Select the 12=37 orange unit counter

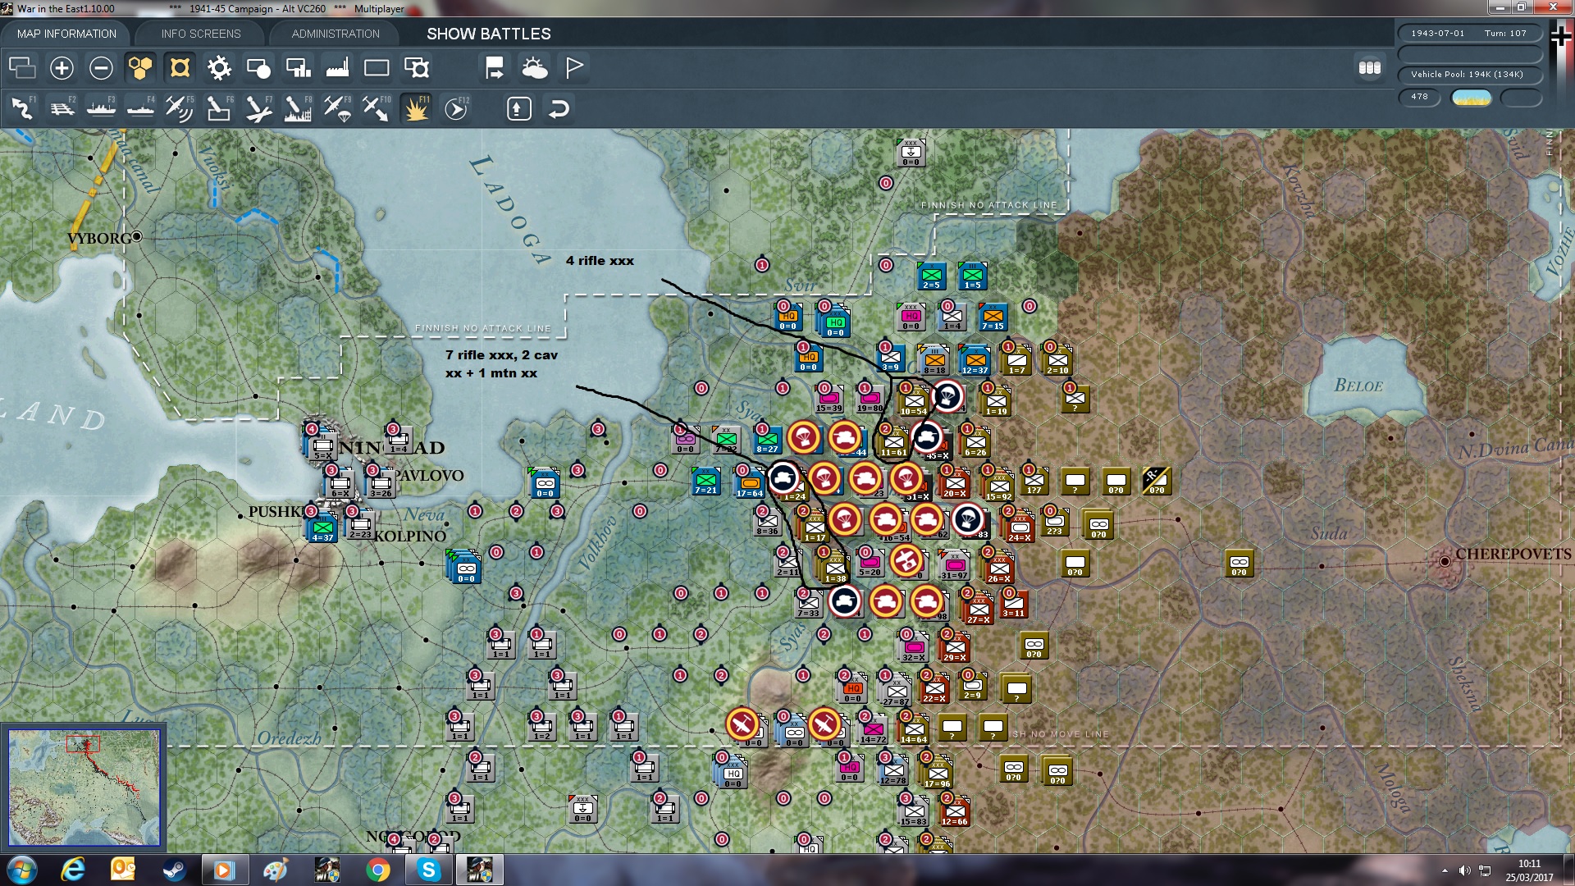coord(975,361)
